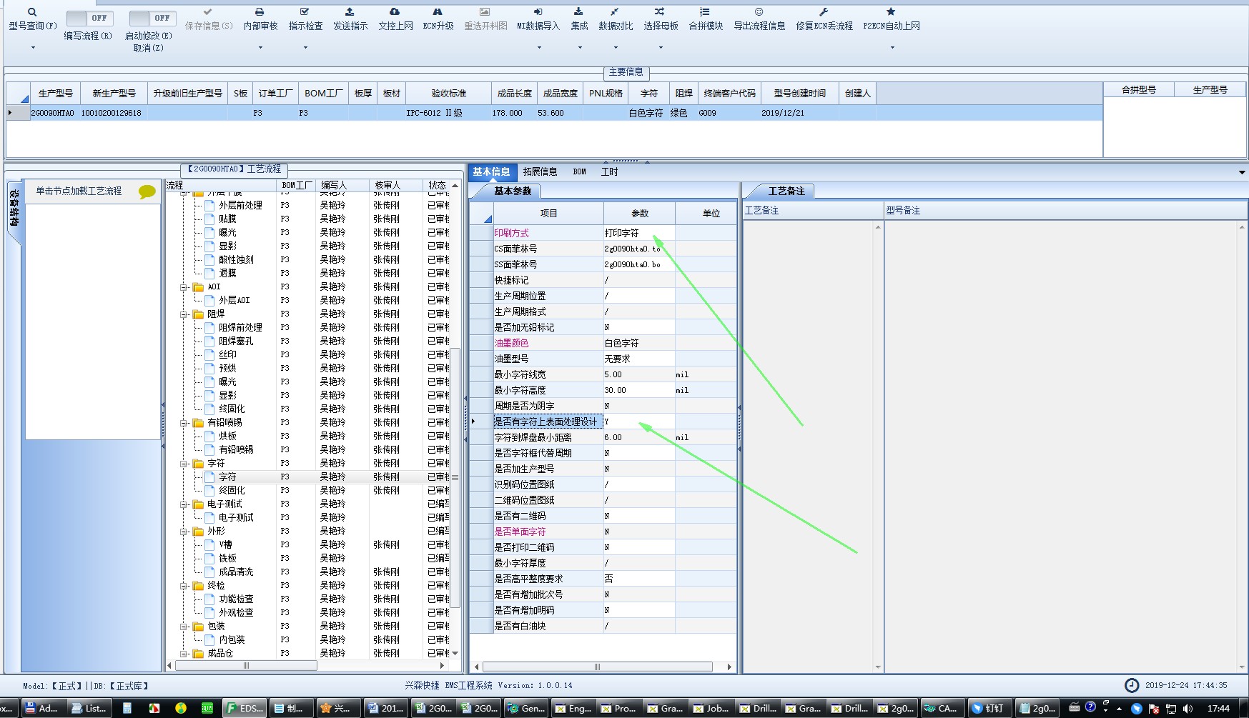Open 指示检查 tool

[x=305, y=19]
